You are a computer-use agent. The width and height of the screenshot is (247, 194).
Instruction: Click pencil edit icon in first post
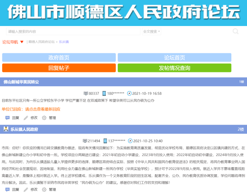click(x=26, y=118)
